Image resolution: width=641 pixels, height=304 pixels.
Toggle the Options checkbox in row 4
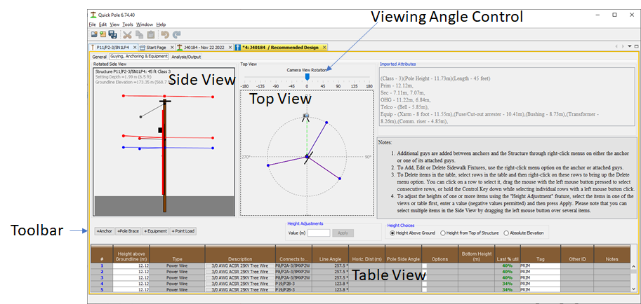point(424,284)
